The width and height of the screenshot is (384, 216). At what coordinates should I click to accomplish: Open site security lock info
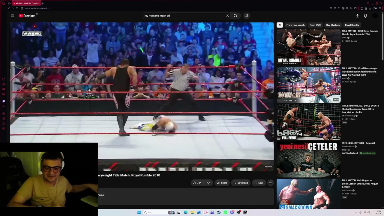point(22,8)
